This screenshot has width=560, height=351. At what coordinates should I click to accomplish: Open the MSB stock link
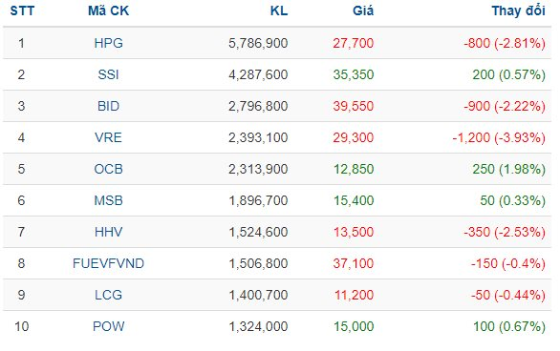108,200
